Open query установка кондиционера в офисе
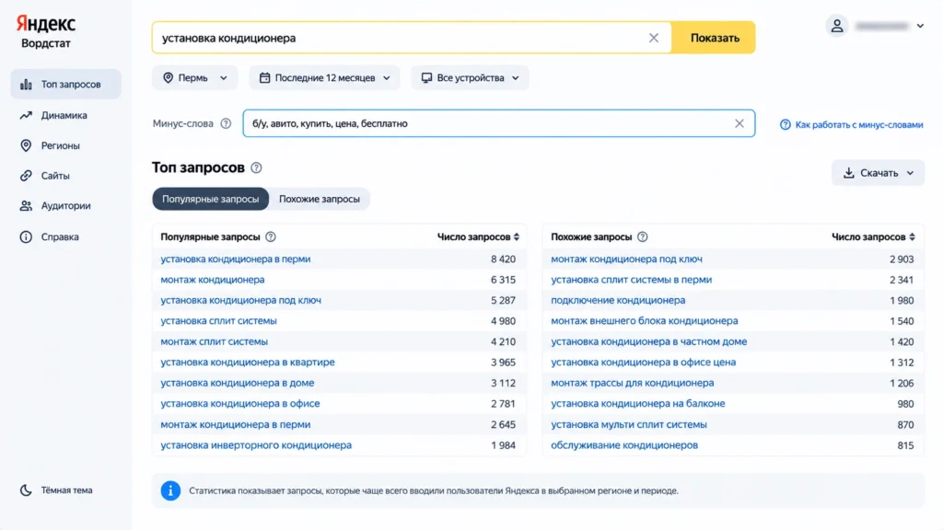Image resolution: width=943 pixels, height=530 pixels. [240, 404]
